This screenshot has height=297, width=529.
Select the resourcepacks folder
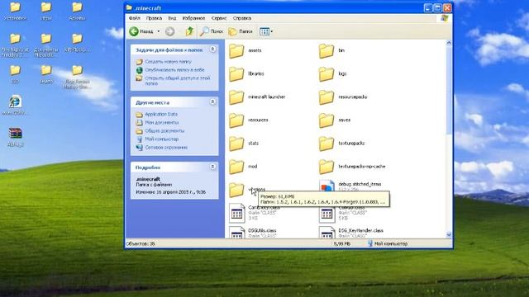tap(343, 97)
